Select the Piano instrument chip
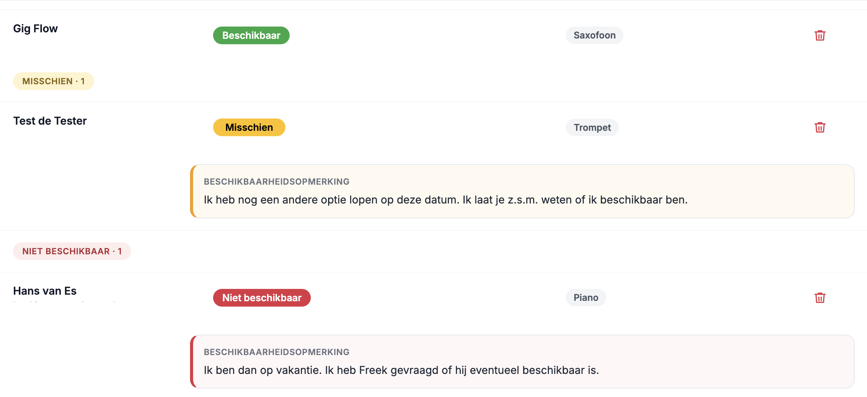Image resolution: width=867 pixels, height=397 pixels. 586,298
